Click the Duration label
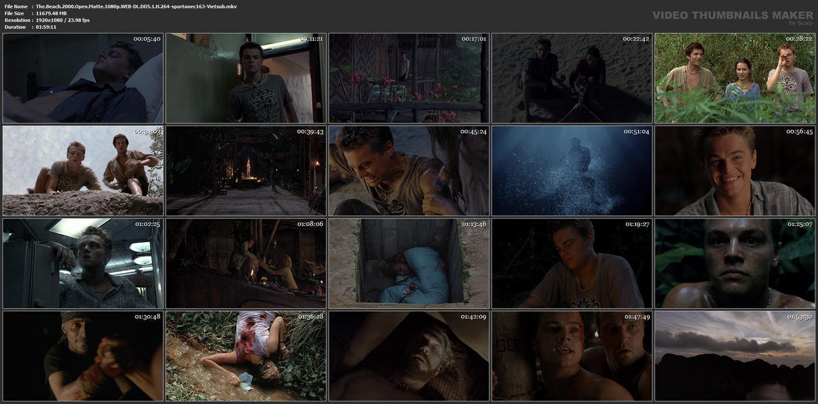Screen dimensions: 818x404 (15, 27)
